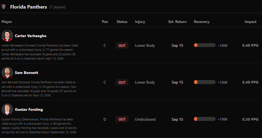Sort by the Impact column header

[x=251, y=22]
